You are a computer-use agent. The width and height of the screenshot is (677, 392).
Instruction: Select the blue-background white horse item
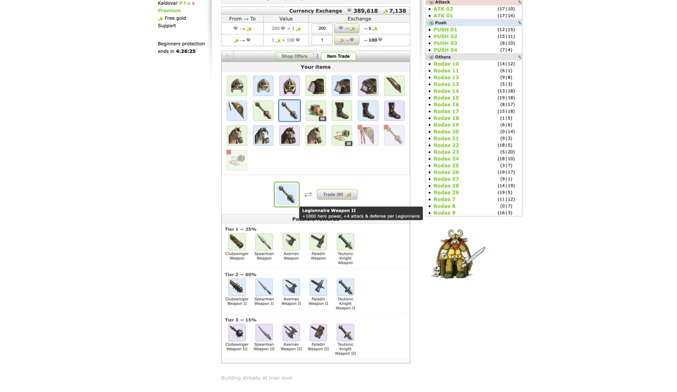click(x=263, y=135)
